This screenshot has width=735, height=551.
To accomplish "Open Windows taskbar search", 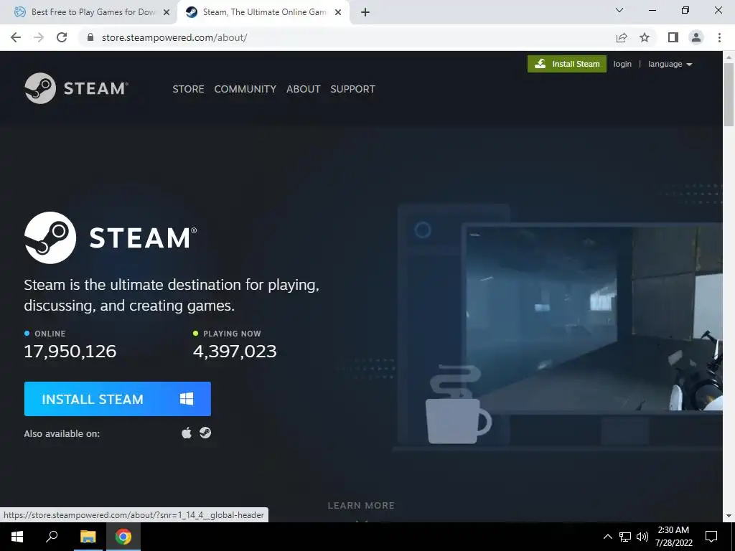I will tap(52, 537).
